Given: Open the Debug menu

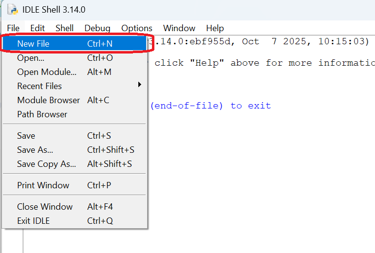Looking at the screenshot, I should 97,28.
